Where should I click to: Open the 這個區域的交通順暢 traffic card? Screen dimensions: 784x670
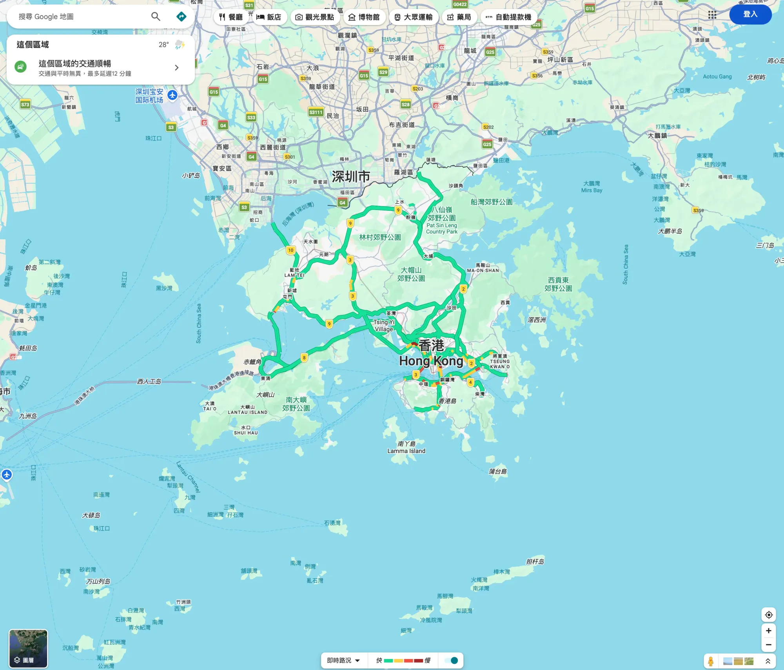click(x=101, y=68)
